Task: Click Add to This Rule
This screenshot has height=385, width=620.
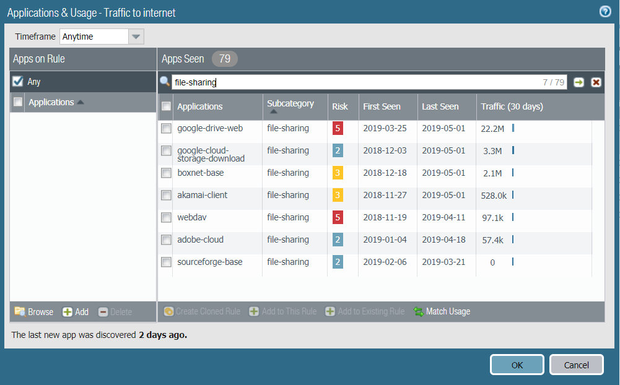Action: click(x=282, y=311)
